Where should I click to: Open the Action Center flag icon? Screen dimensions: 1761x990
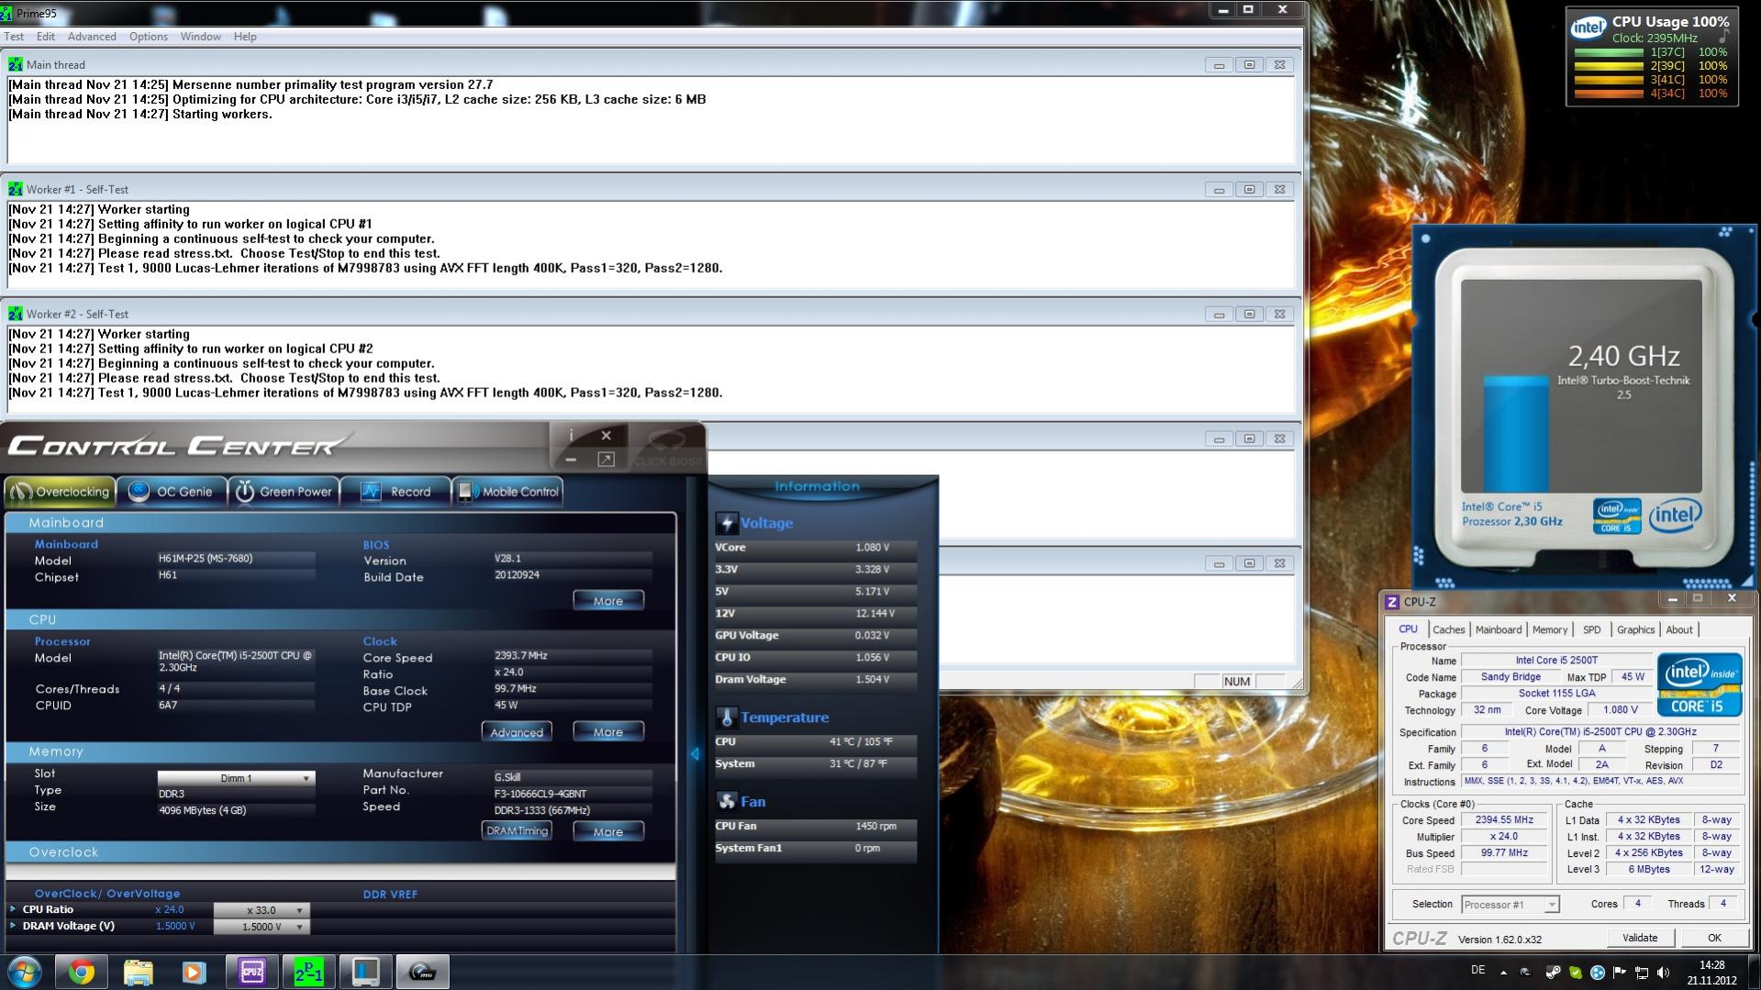1620,973
